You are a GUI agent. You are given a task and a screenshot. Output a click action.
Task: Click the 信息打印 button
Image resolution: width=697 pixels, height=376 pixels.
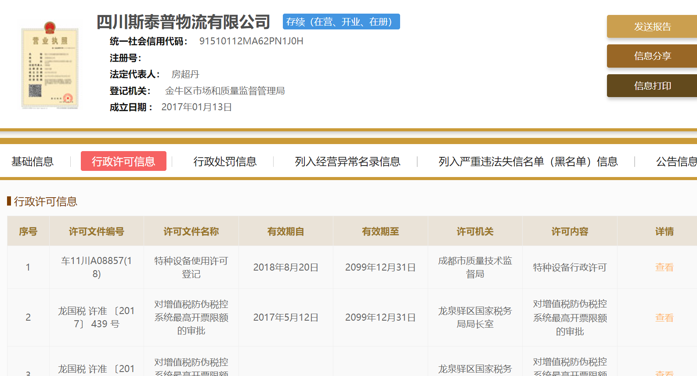652,86
